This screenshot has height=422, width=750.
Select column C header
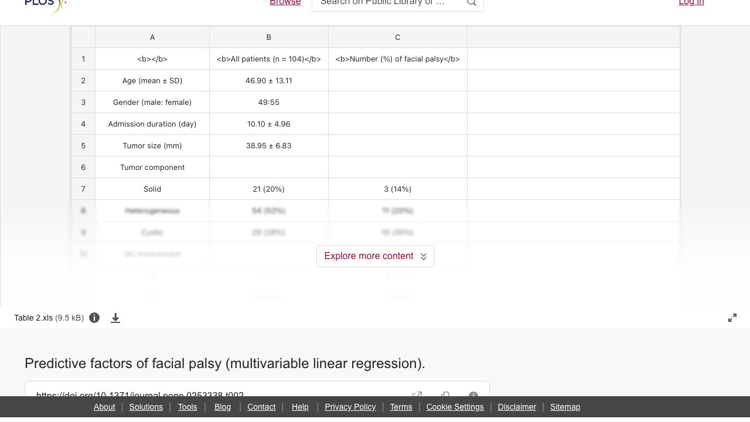coord(398,37)
